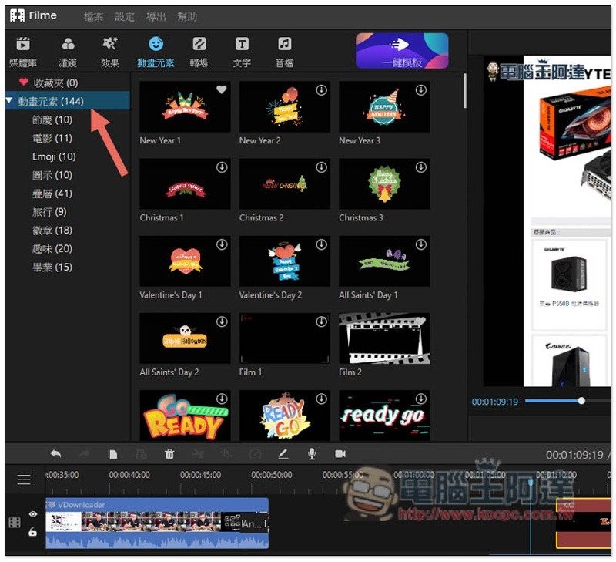Screen dimensions: 616x562
Task: Open the 文字 text panel
Action: click(x=242, y=51)
